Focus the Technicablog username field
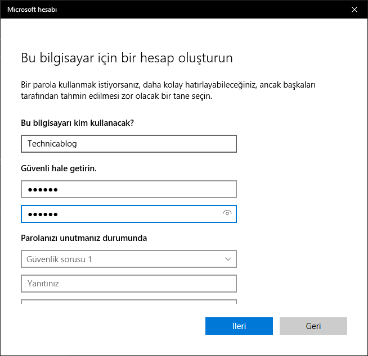 click(x=128, y=143)
